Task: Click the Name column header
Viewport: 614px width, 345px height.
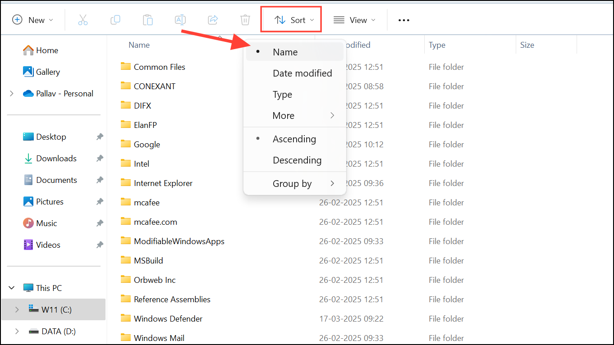Action: 139,45
